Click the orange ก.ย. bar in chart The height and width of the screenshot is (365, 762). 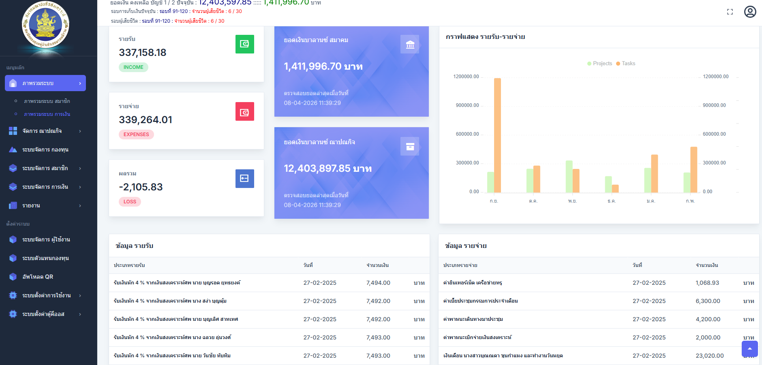tap(497, 135)
